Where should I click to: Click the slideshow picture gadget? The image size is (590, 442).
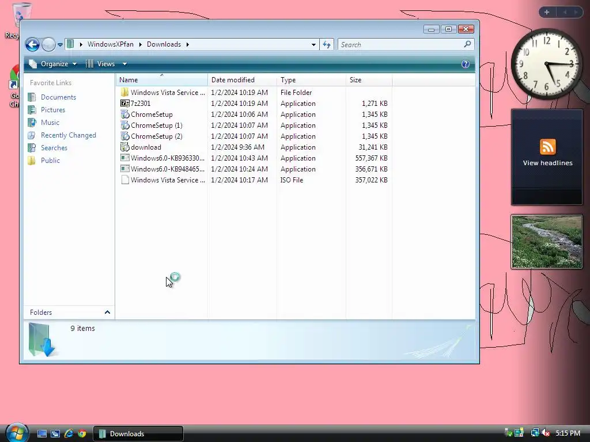pos(547,242)
